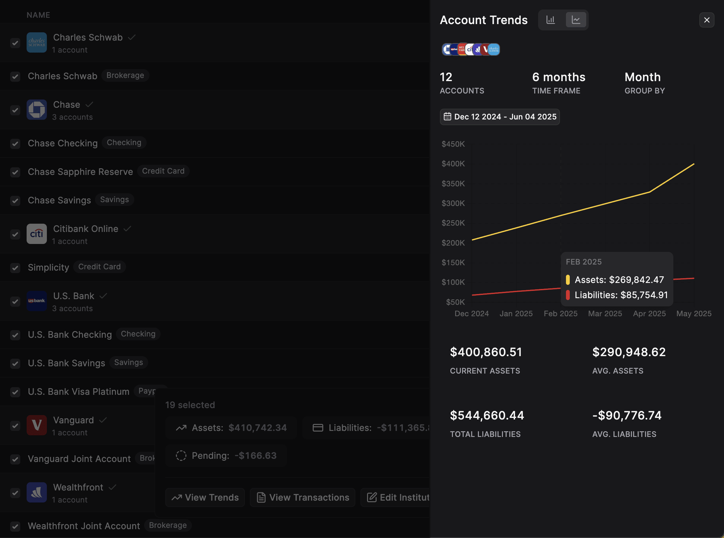The height and width of the screenshot is (538, 724).
Task: Click the stacked institution logos in Account Trends
Action: coord(471,49)
